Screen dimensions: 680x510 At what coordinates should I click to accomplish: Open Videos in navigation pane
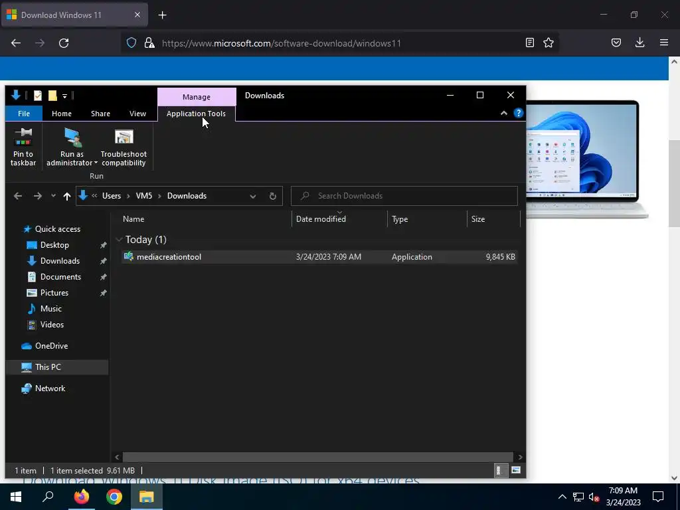(52, 325)
